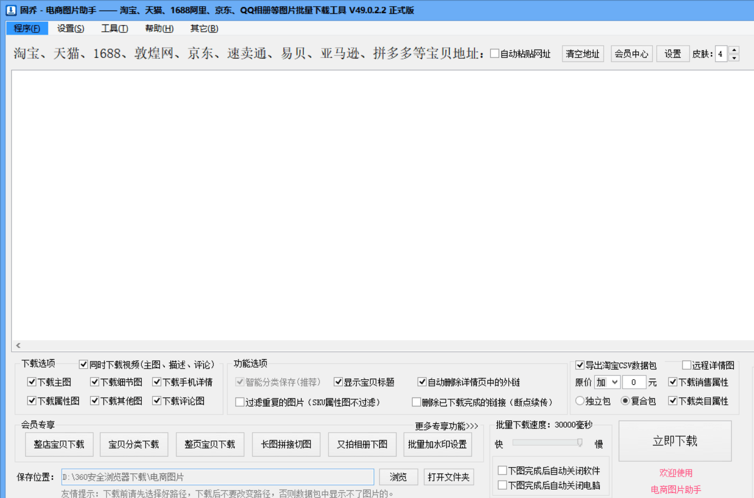Select the 独立包 radio button
The height and width of the screenshot is (498, 754).
click(580, 400)
